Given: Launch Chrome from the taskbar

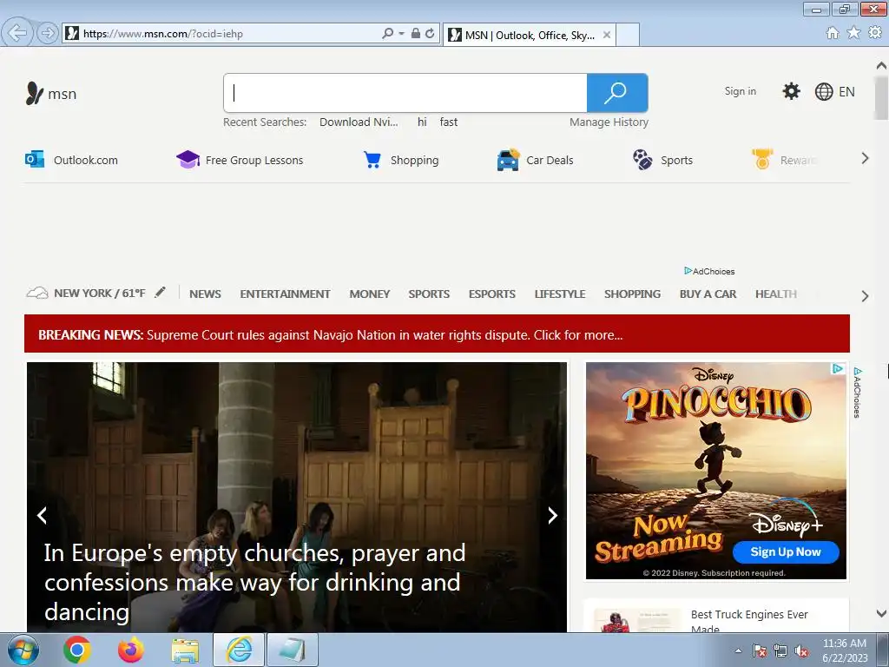Looking at the screenshot, I should coord(77,650).
